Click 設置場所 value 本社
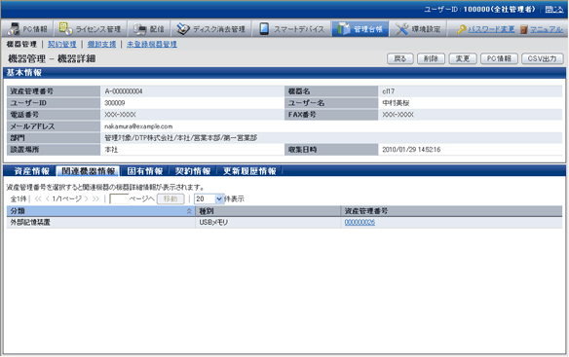 (111, 150)
